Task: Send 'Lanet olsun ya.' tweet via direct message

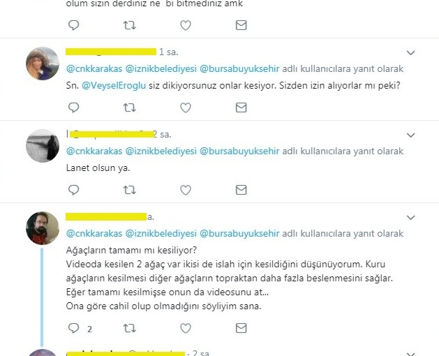Action: click(x=241, y=190)
